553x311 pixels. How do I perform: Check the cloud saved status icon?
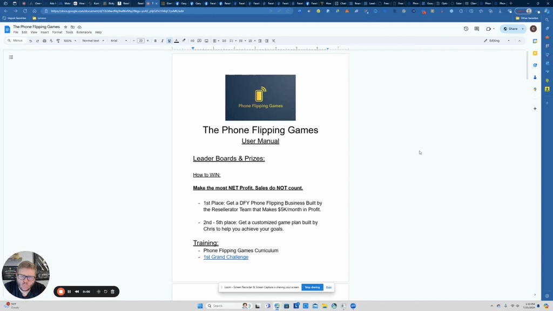[79, 27]
